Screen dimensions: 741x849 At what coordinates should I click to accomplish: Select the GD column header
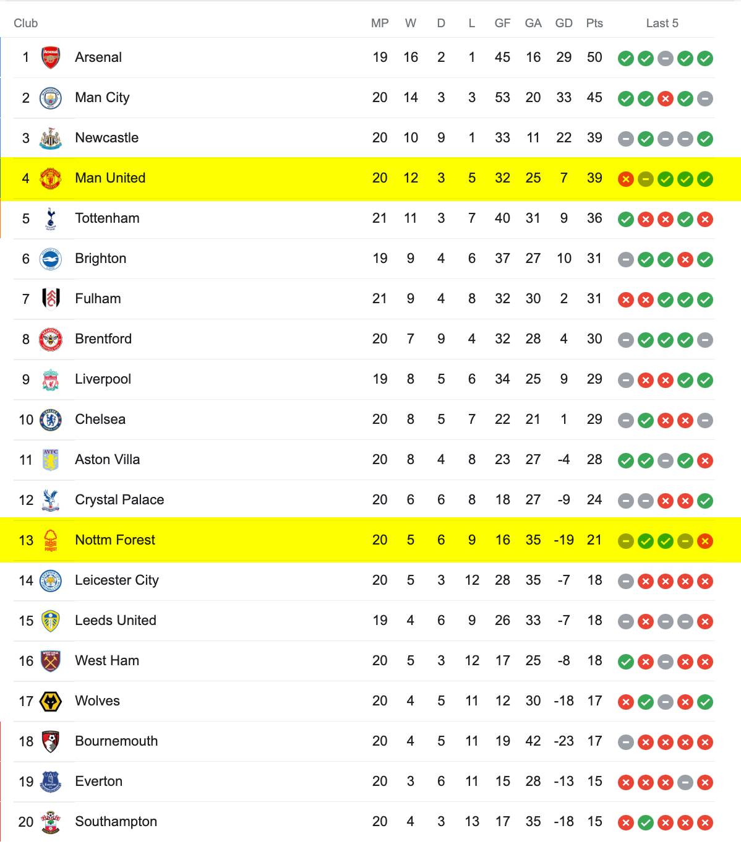(x=563, y=24)
